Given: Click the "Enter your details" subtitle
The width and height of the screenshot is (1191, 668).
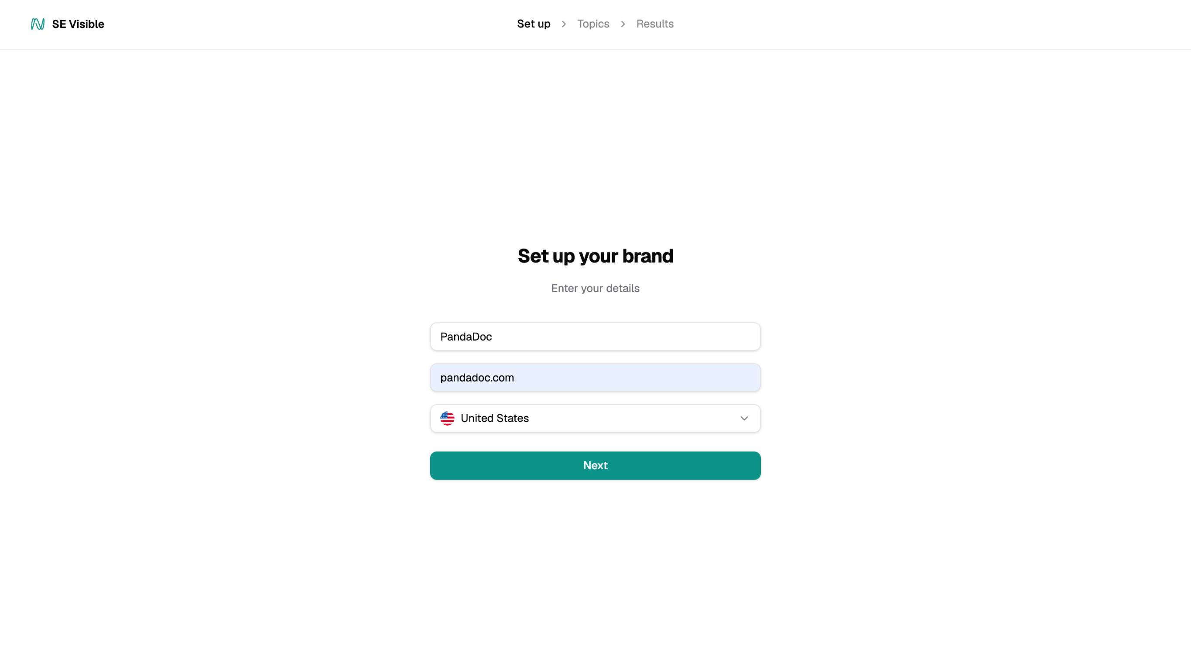Looking at the screenshot, I should pos(595,288).
